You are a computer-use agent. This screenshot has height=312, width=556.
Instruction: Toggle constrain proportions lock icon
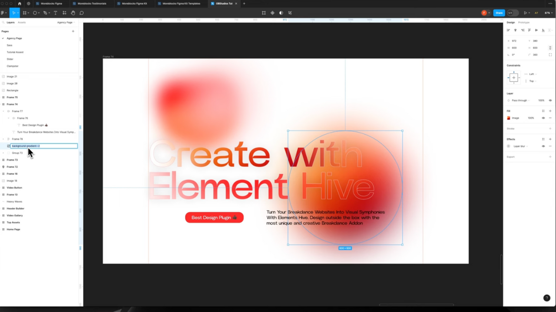point(550,48)
